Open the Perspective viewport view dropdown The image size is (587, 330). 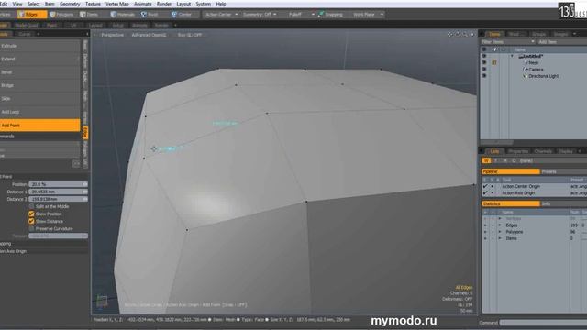(112, 35)
